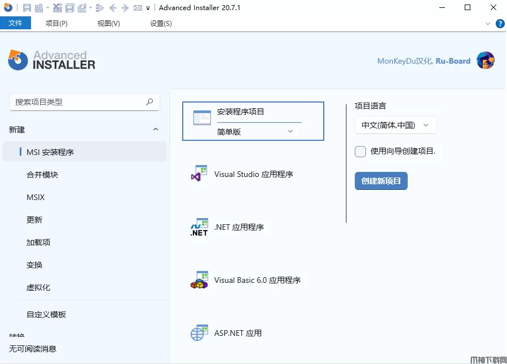Viewport: 507px width, 364px height.
Task: Open the 中文(简体,中国) language dropdown
Action: pos(395,125)
